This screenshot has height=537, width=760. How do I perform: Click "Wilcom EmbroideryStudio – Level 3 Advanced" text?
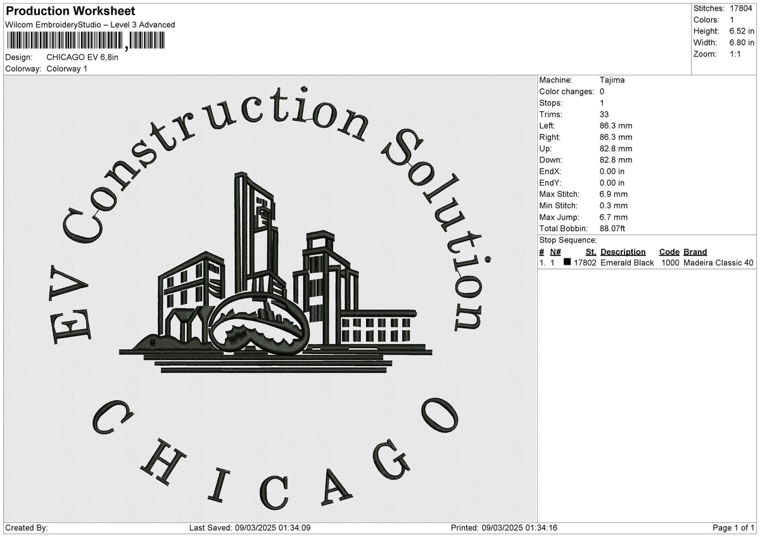point(90,25)
